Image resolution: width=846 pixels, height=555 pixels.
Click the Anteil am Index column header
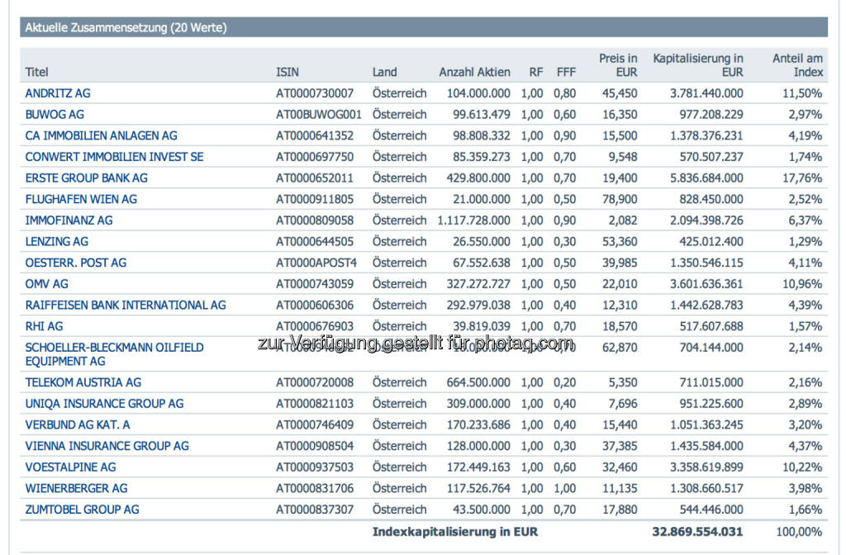click(x=797, y=65)
